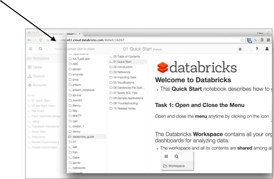Open the apurva folder
This screenshot has height=179, width=274.
point(75,95)
